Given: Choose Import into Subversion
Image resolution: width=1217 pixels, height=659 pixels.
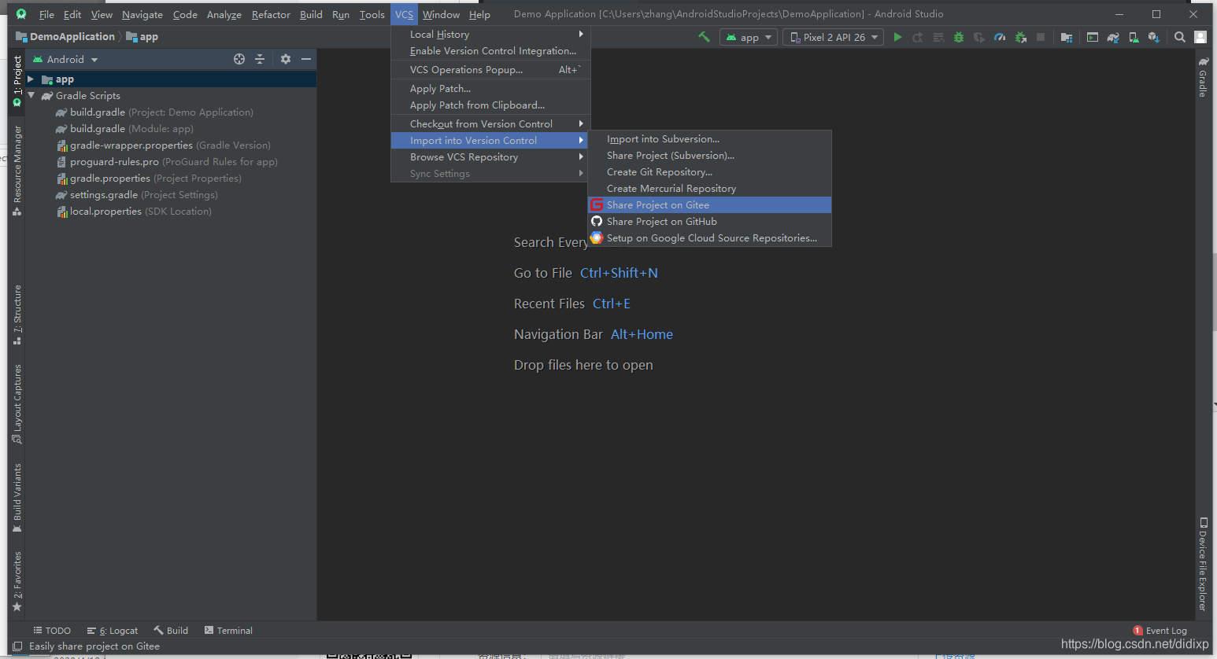Looking at the screenshot, I should click(x=709, y=139).
